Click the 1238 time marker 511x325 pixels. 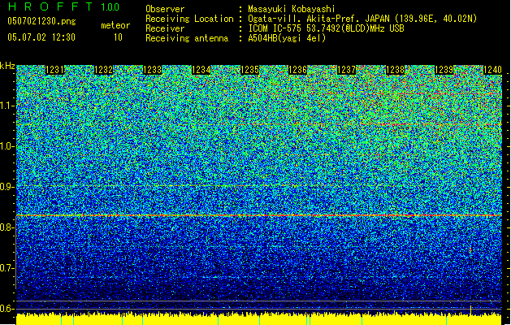coord(395,70)
